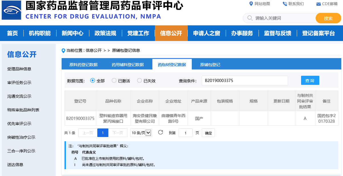This screenshot has height=176, width=343.
Task: Click the 查询条件 input field
Action: (x=245, y=81)
